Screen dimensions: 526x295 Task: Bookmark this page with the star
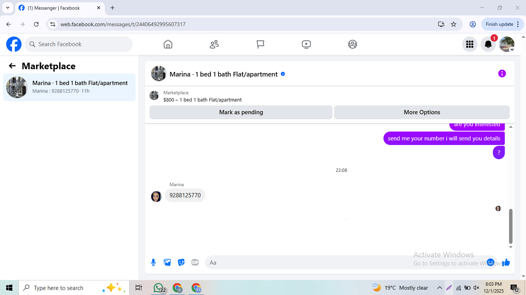pyautogui.click(x=454, y=24)
